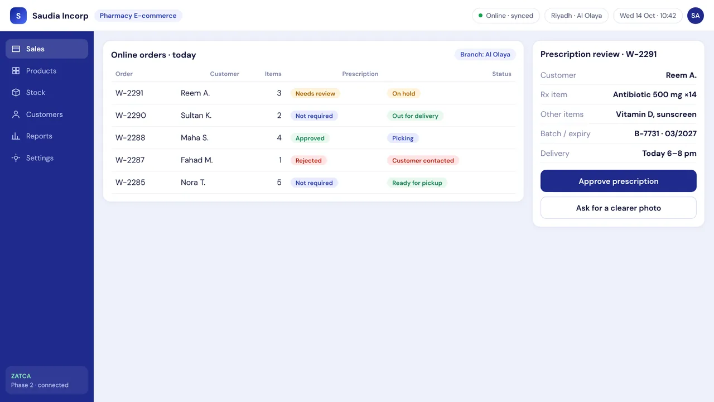Image resolution: width=714 pixels, height=402 pixels.
Task: Click the Approved prescription badge
Action: (310, 138)
